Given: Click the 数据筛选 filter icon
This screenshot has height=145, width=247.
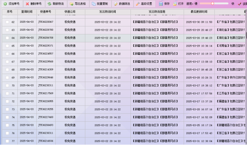Looking at the screenshot, I should (116, 4).
